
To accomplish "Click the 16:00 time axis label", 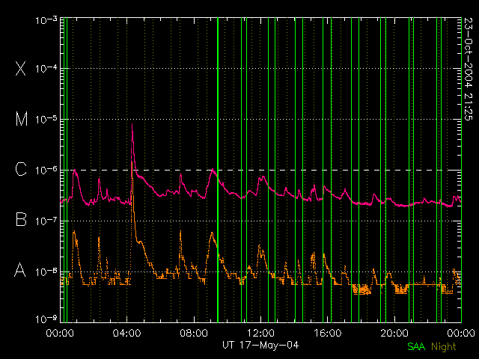I will (x=328, y=333).
